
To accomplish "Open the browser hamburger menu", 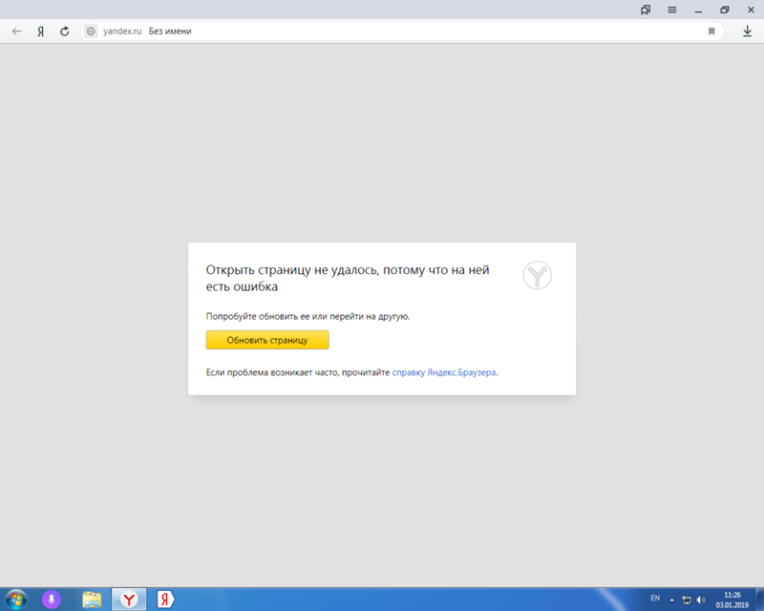I will (x=672, y=10).
